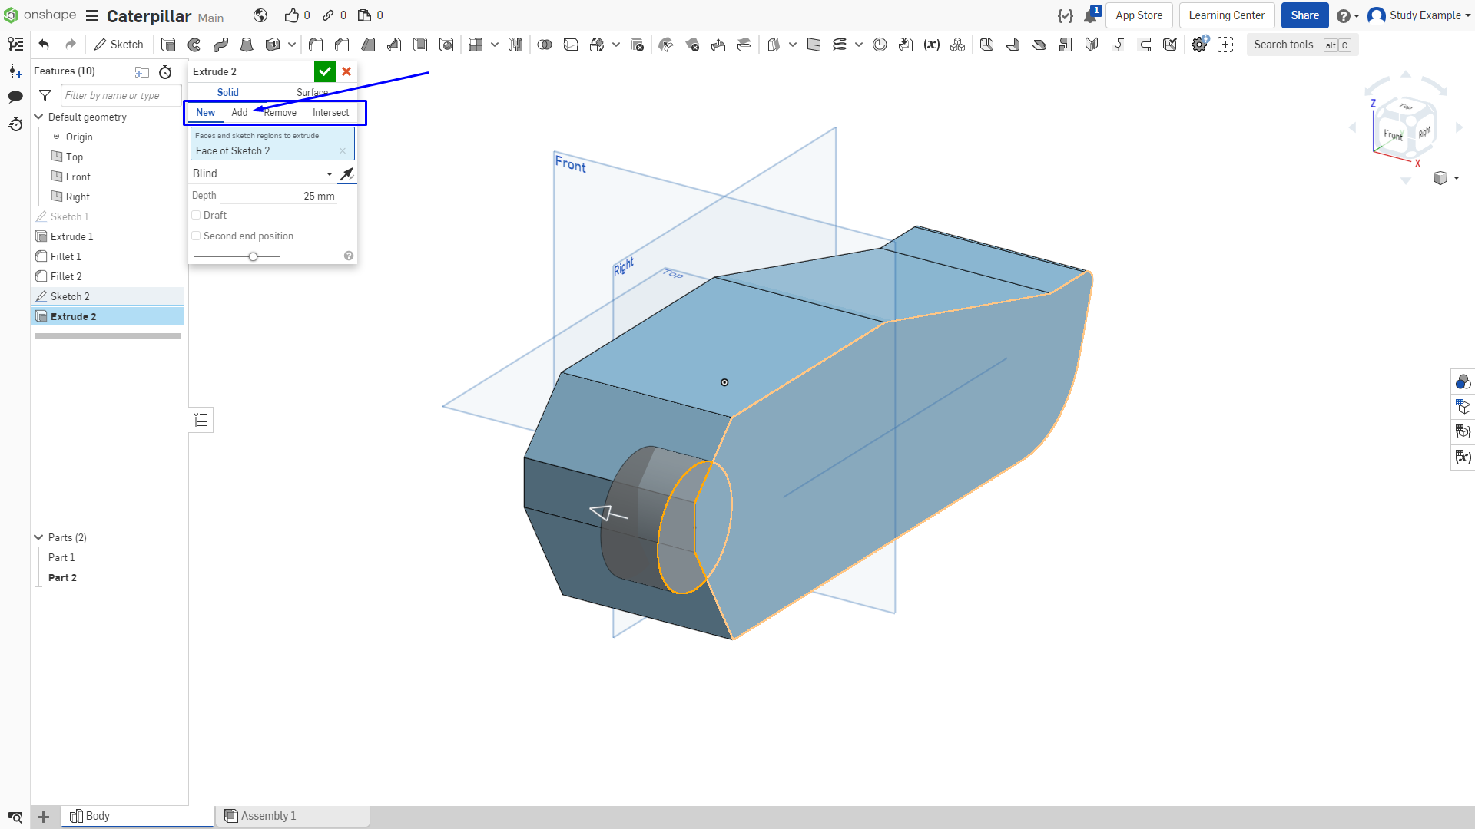Open the Variable (x) tool

[932, 45]
